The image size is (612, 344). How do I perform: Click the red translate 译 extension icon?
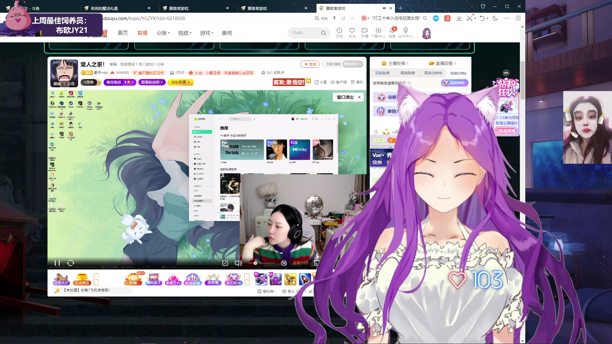pos(448,18)
